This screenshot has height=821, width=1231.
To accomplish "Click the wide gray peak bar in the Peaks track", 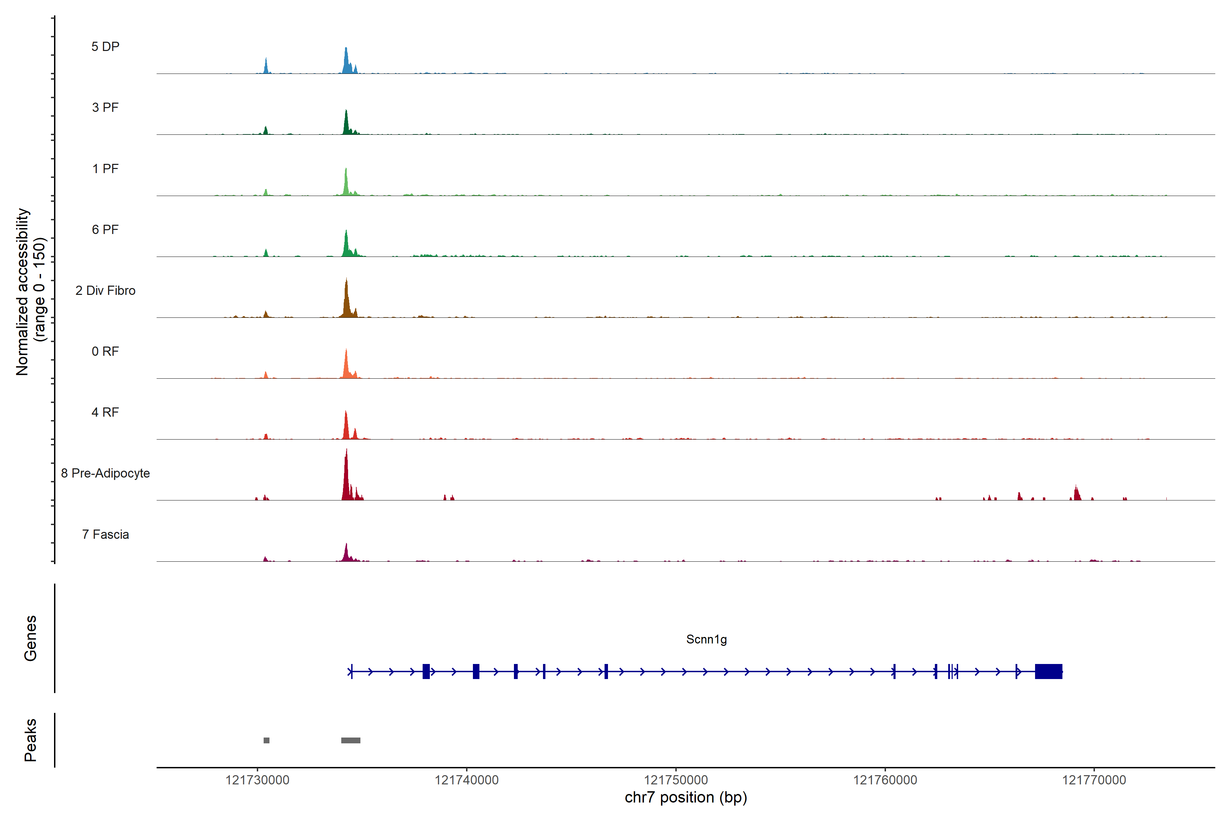I will tap(351, 740).
